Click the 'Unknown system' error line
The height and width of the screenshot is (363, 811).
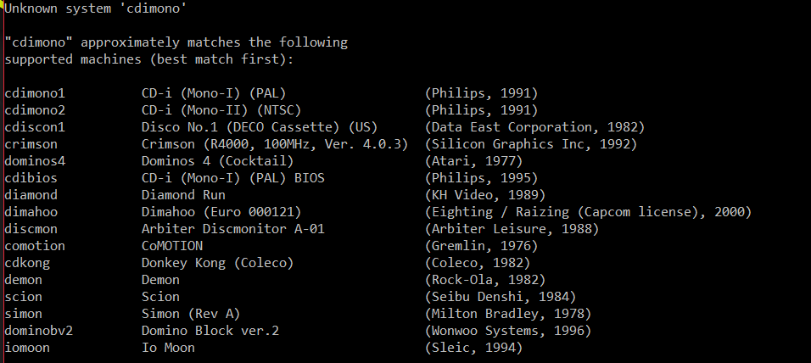tap(96, 8)
